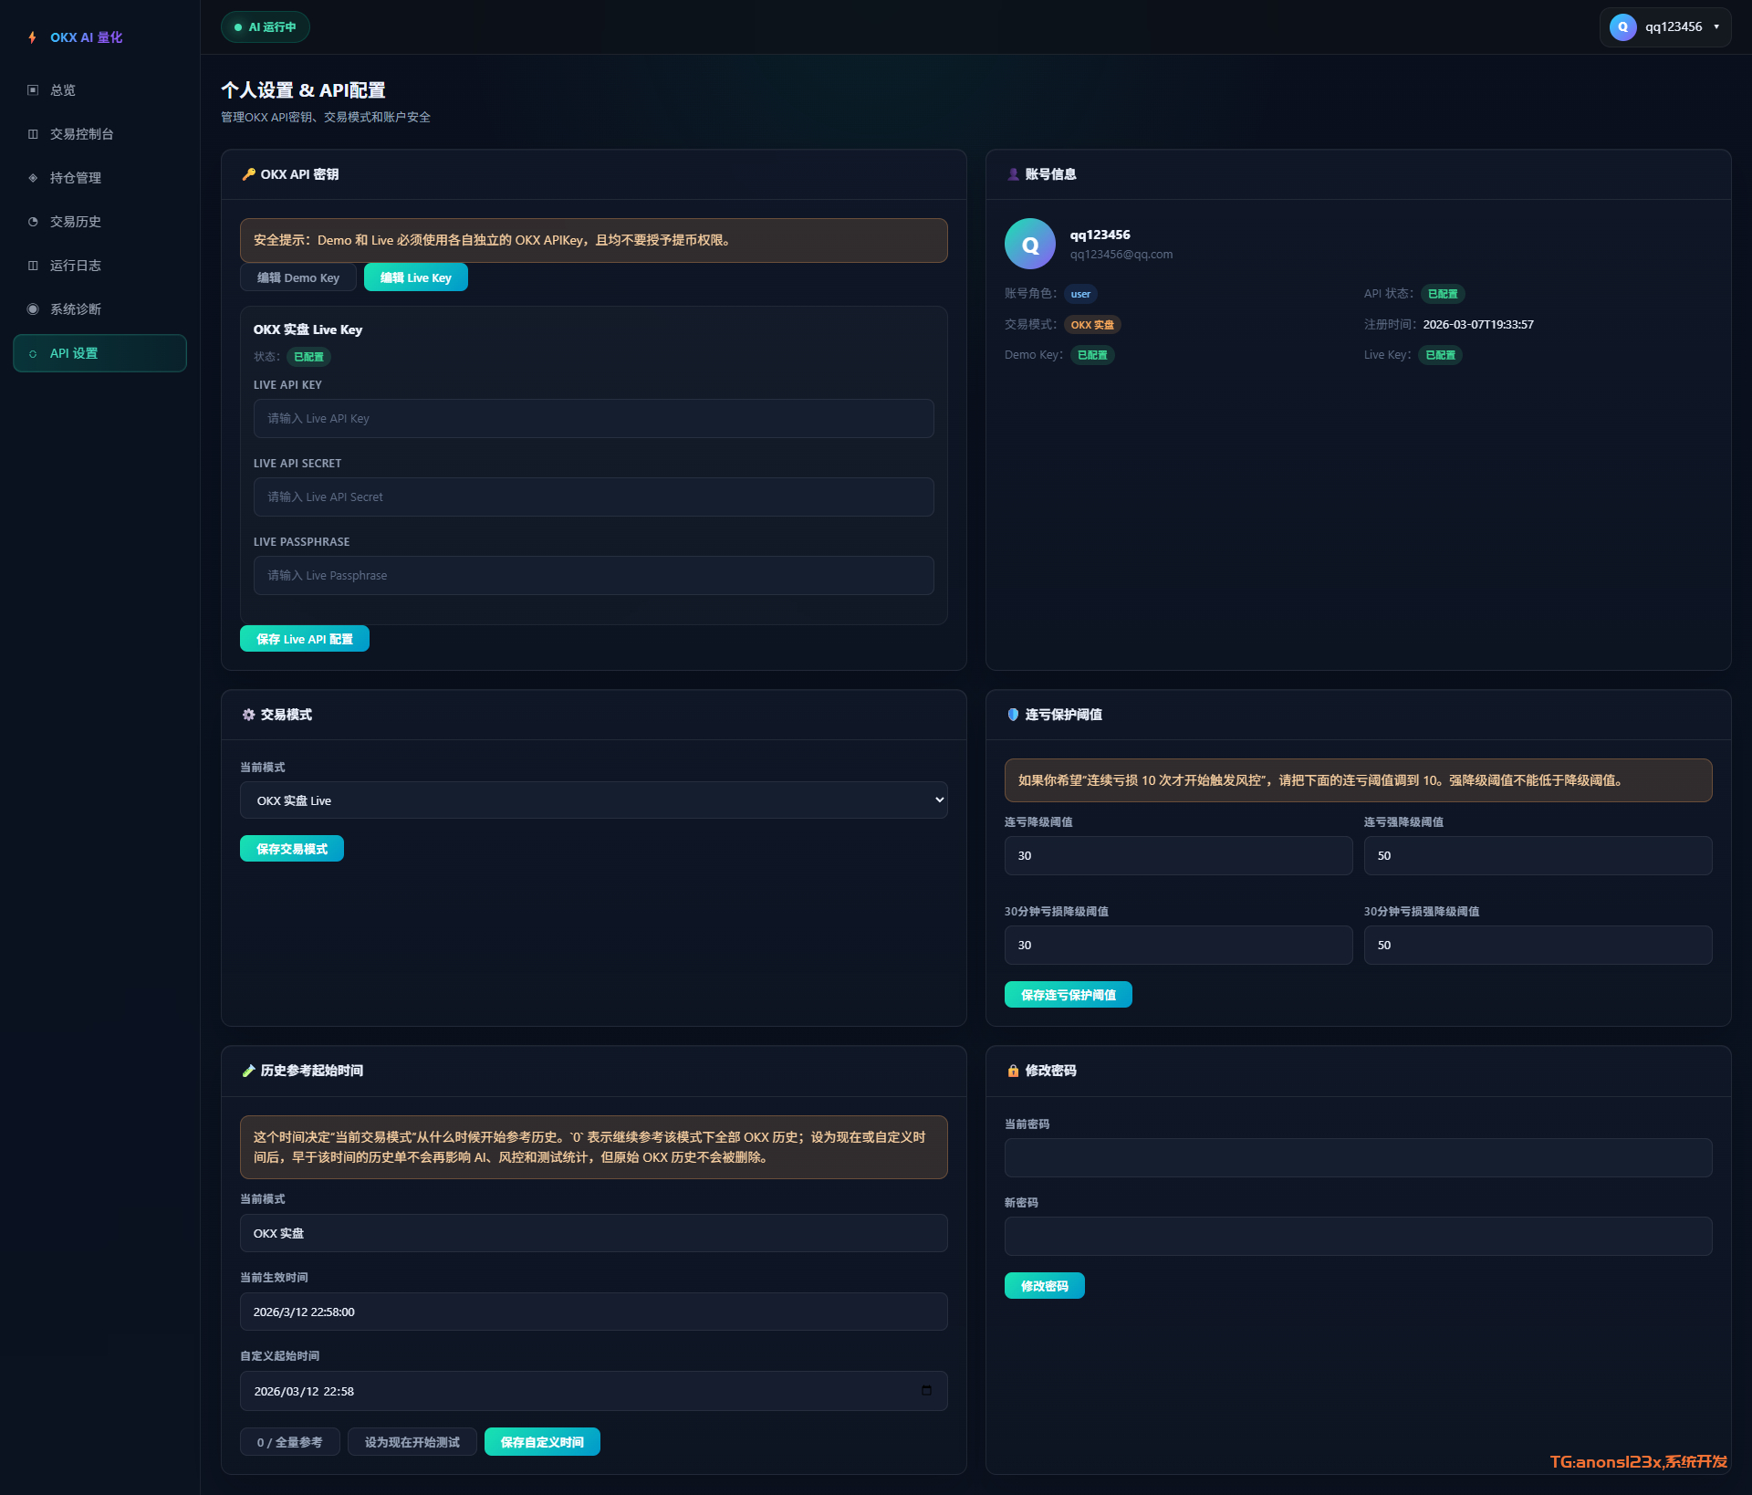The width and height of the screenshot is (1752, 1495).
Task: Open the 总览 overview sidebar icon
Action: coord(33,90)
